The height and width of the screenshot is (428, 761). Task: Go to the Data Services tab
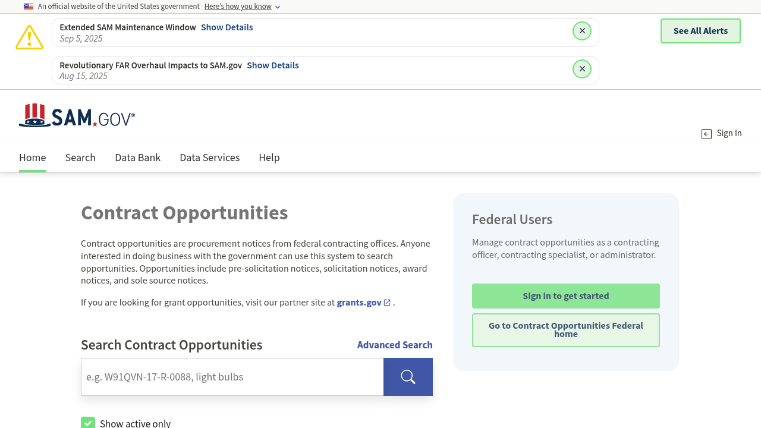coord(209,158)
